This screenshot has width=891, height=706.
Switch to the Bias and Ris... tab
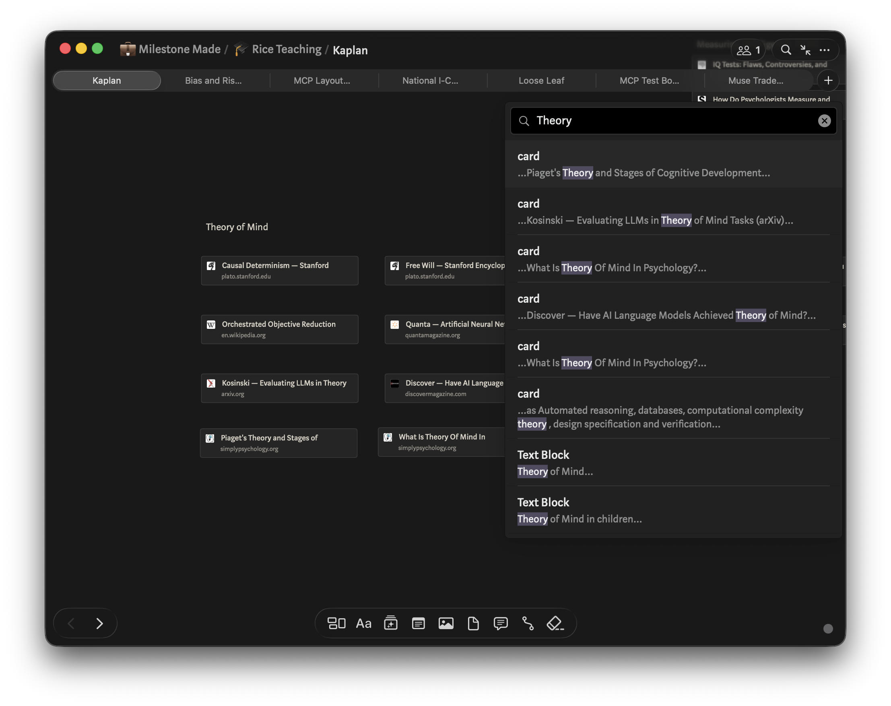click(x=213, y=81)
